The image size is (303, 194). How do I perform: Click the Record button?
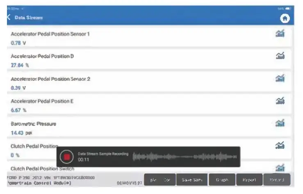[x=277, y=180]
